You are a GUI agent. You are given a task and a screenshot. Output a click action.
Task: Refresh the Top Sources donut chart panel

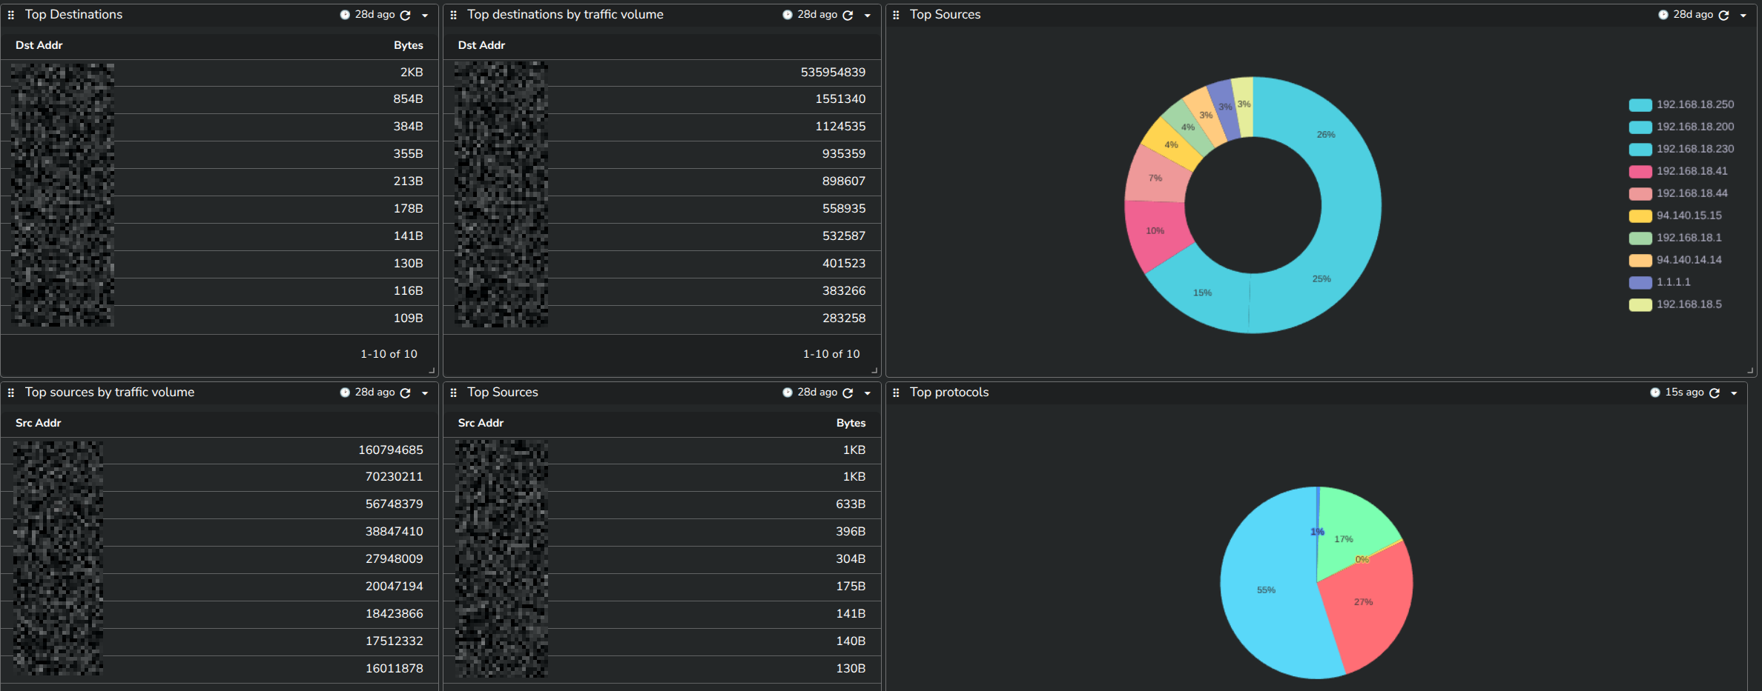click(x=1723, y=15)
